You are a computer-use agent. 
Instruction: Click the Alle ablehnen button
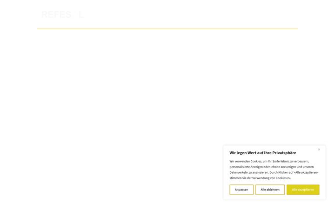(270, 189)
